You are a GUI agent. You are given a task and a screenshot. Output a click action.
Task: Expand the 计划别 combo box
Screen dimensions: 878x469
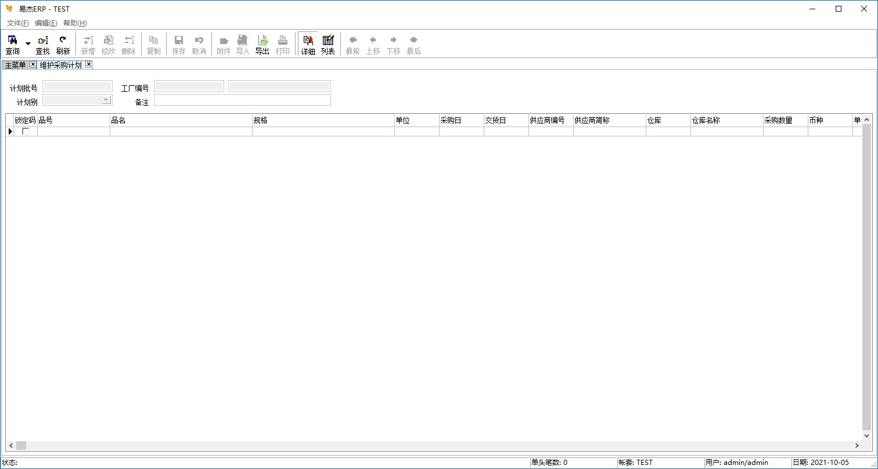tap(106, 100)
